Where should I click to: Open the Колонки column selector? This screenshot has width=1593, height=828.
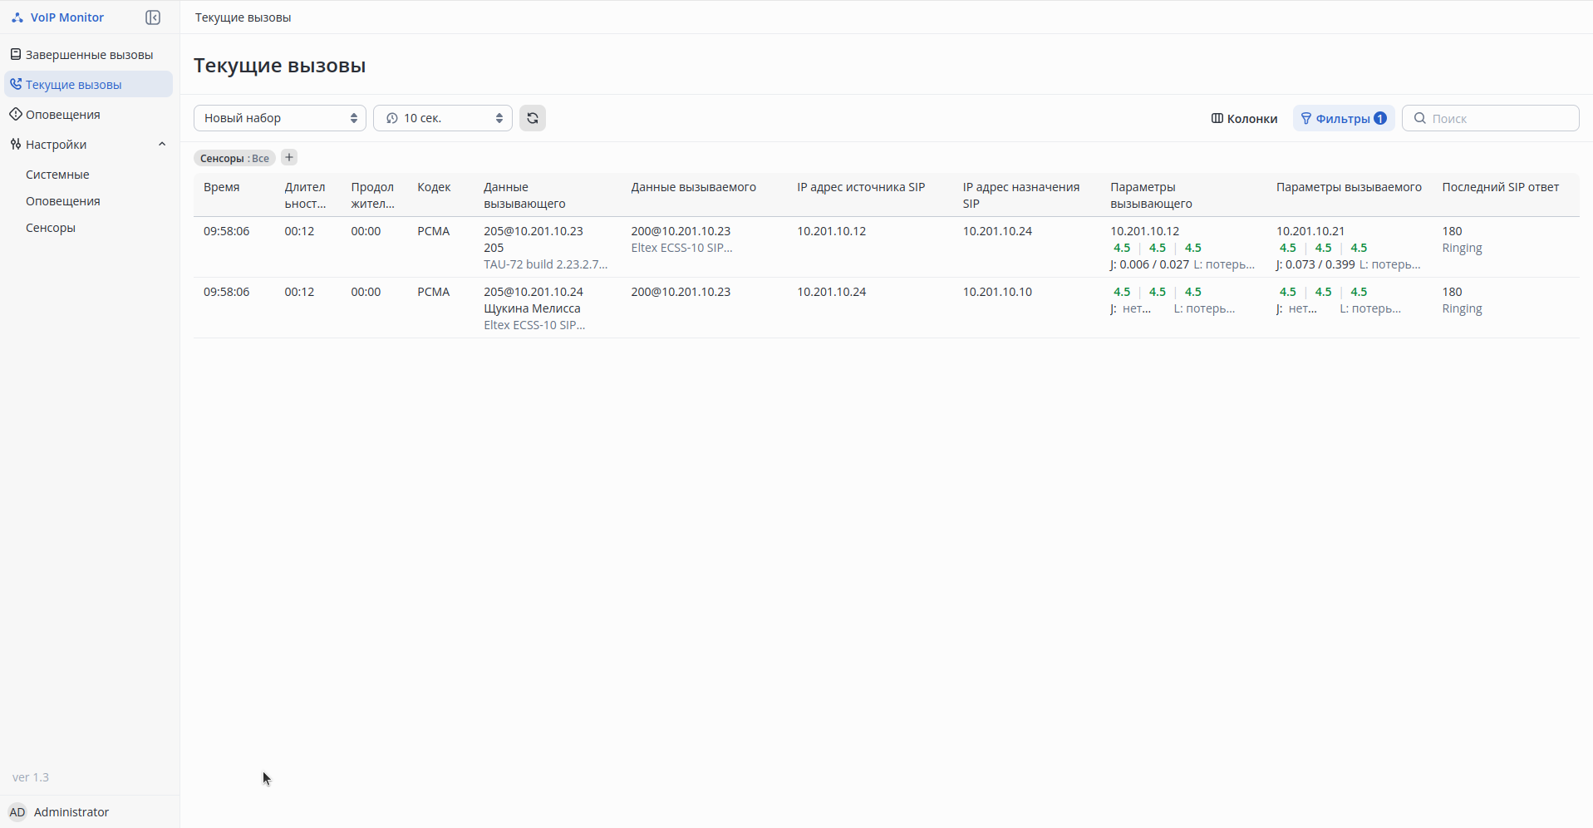click(x=1244, y=118)
